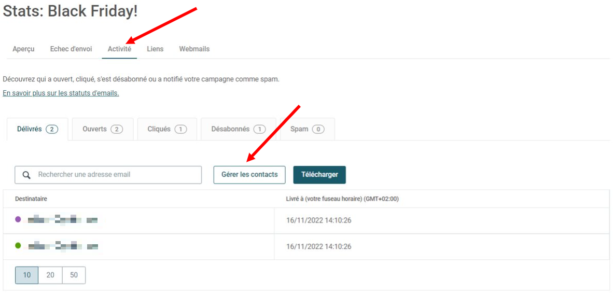Set page size to 50 rows
613x294 pixels.
tap(74, 275)
